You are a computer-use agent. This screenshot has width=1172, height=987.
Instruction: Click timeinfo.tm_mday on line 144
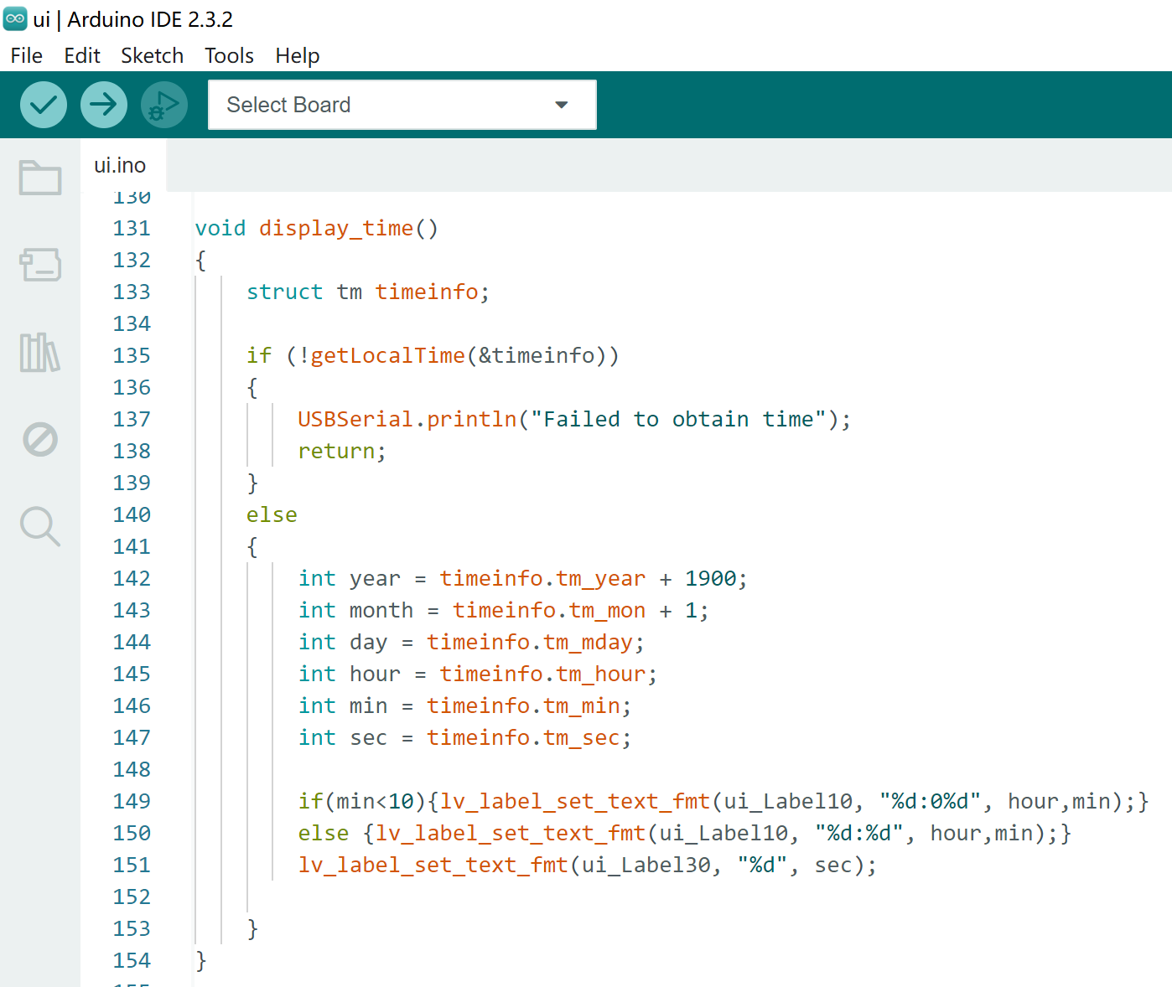(530, 642)
